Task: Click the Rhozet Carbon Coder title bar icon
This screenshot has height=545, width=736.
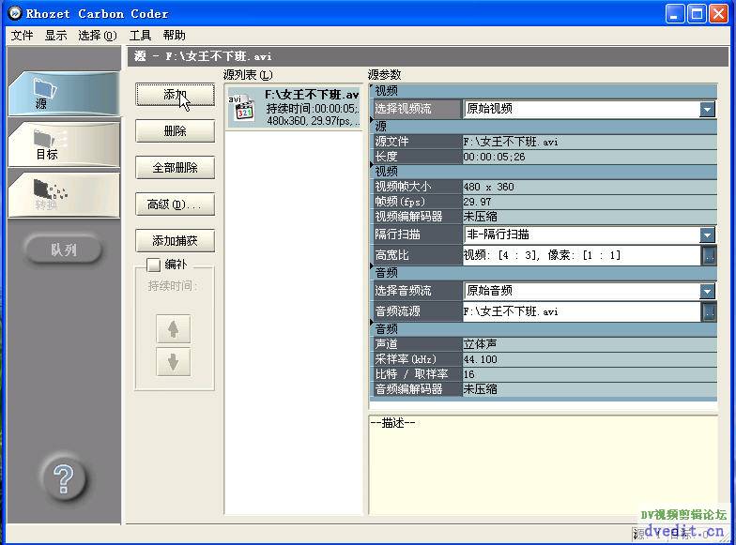Action: [x=14, y=13]
